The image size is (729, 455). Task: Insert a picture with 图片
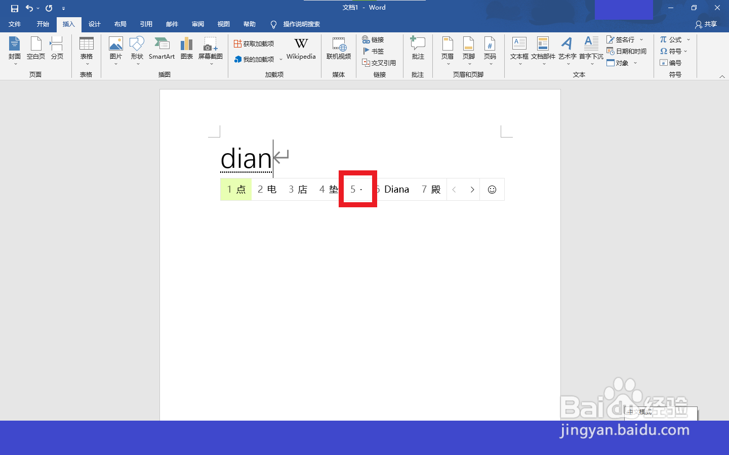(116, 50)
